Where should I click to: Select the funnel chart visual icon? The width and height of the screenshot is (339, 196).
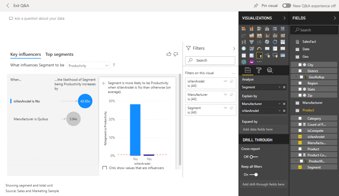[252, 41]
